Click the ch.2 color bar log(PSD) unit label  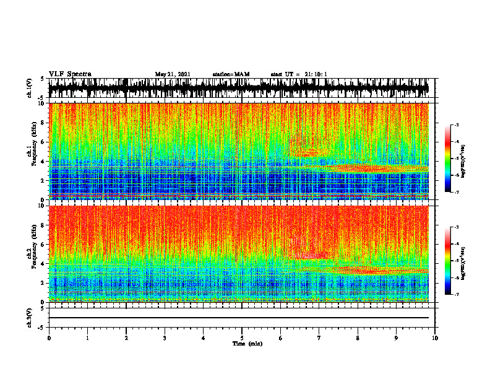pos(463,263)
